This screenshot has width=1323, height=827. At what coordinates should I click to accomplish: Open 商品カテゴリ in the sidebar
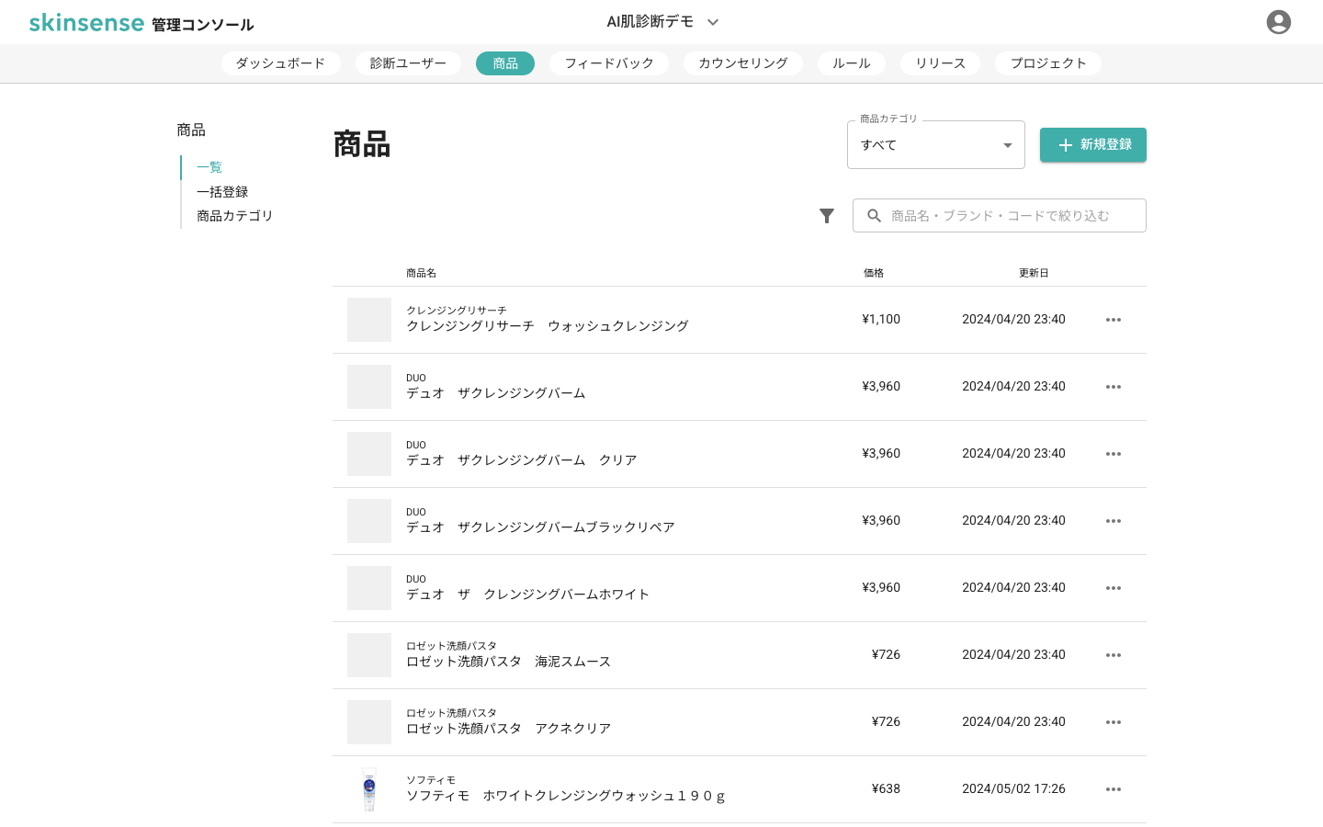pos(235,216)
